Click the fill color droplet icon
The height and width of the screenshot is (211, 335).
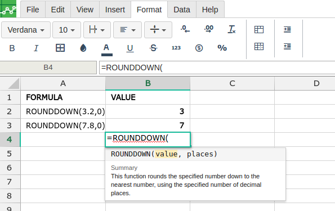coord(83,48)
